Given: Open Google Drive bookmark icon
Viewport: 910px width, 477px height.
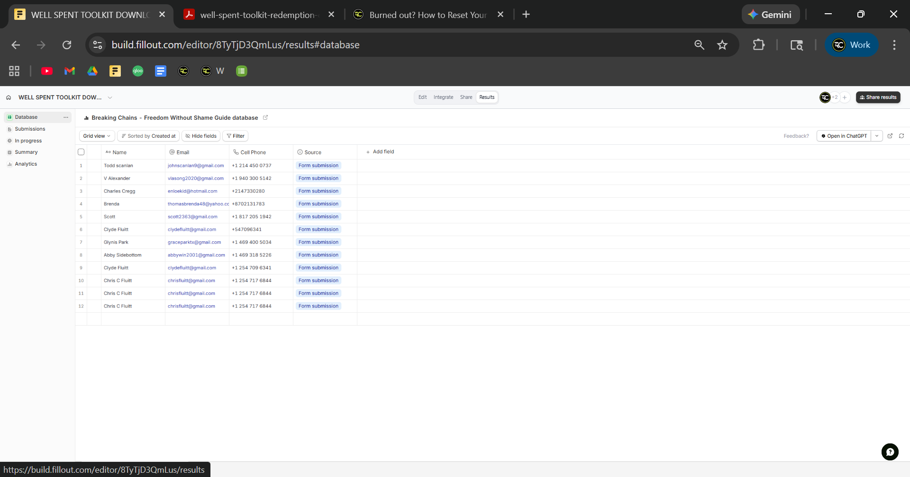Looking at the screenshot, I should click(92, 71).
